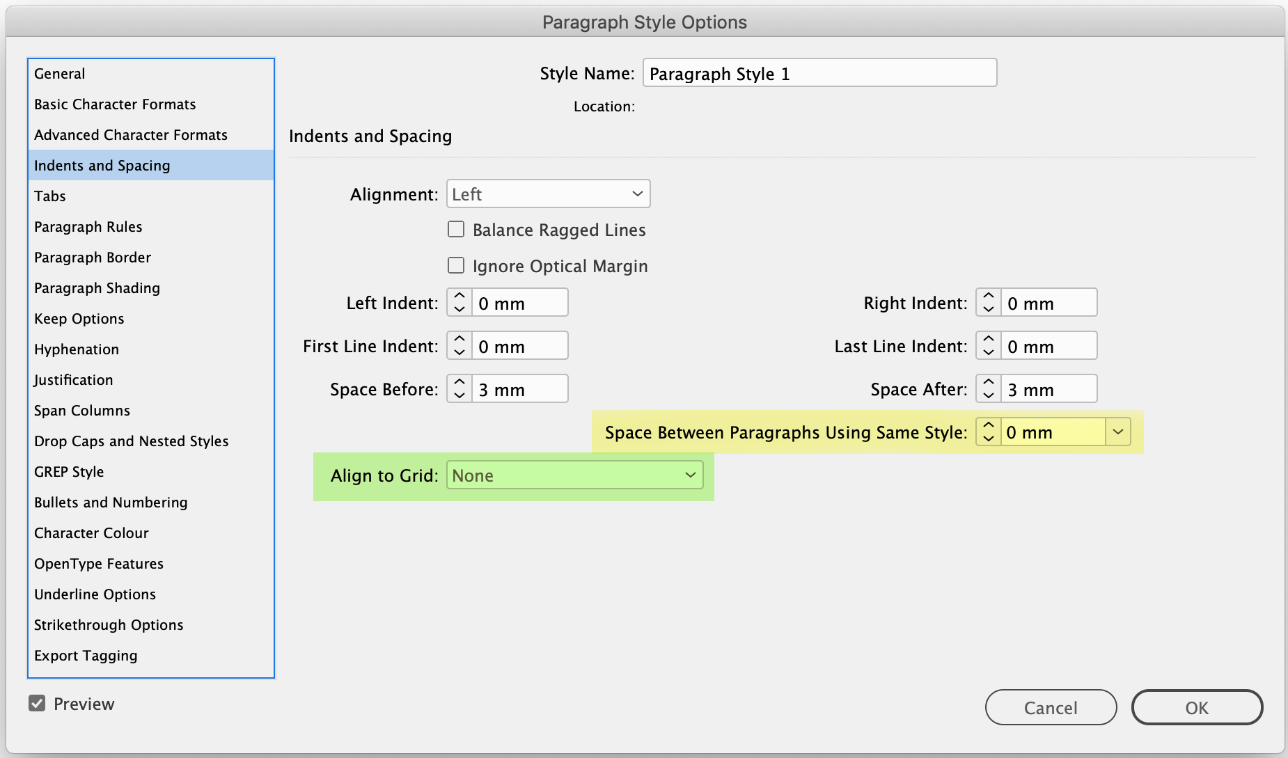Decrease the Right Indent value using stepper
Viewport: 1288px width, 758px height.
[988, 308]
